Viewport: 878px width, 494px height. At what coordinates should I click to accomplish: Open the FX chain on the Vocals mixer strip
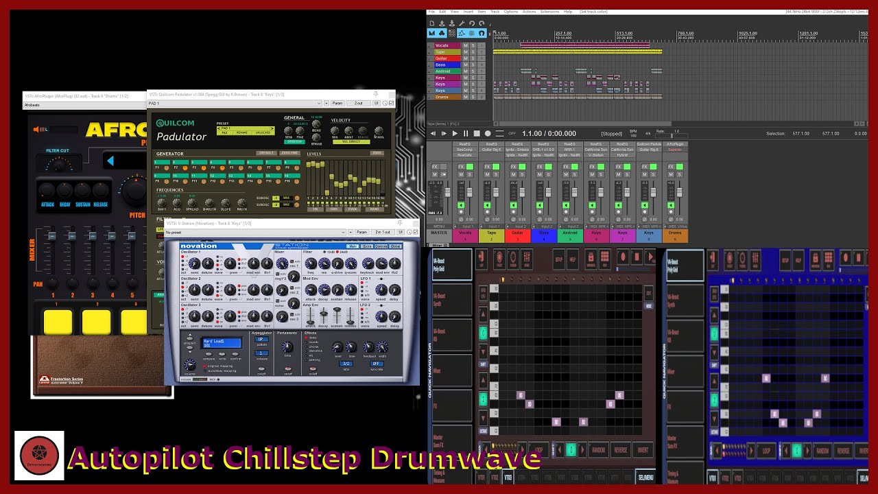coord(462,167)
